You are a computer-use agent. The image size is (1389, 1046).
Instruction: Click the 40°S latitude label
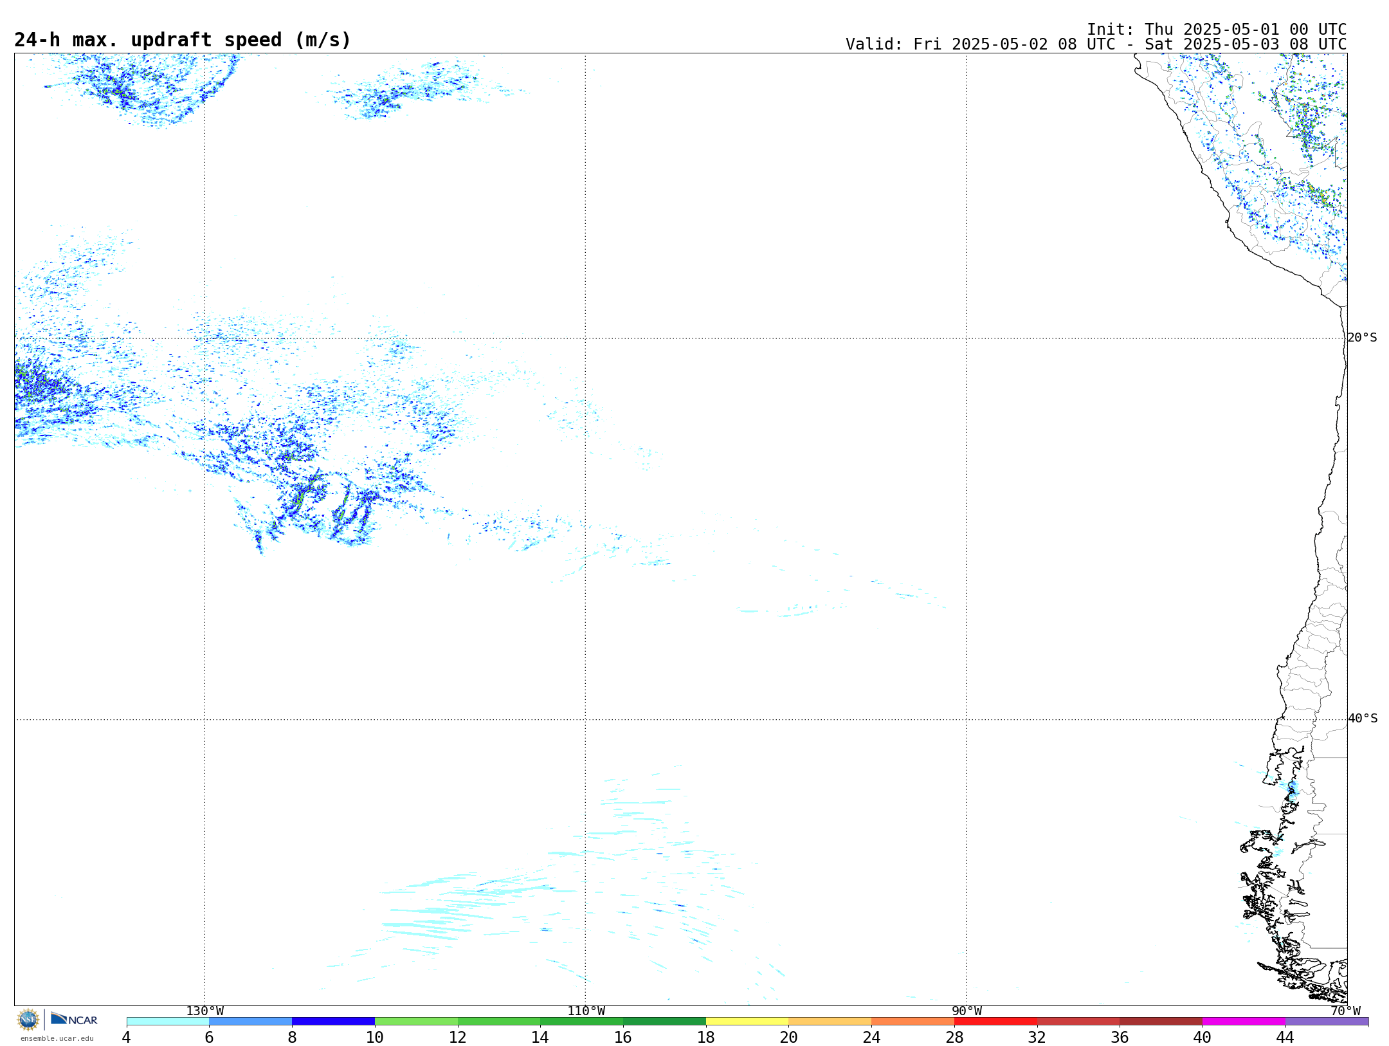[1363, 719]
